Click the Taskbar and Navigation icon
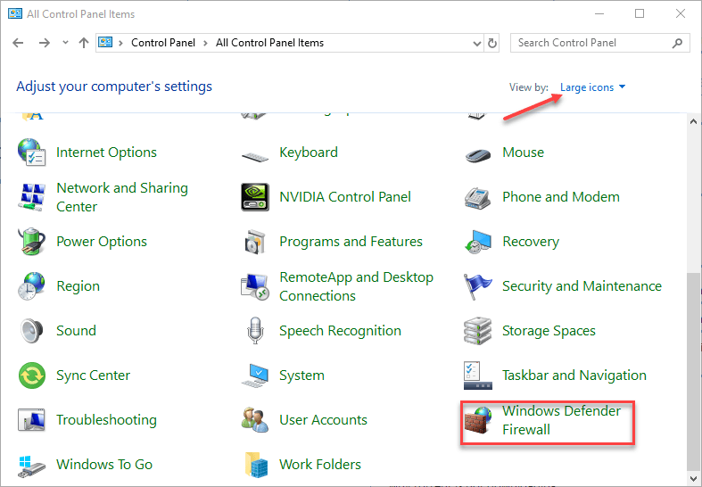Image resolution: width=702 pixels, height=487 pixels. (478, 376)
